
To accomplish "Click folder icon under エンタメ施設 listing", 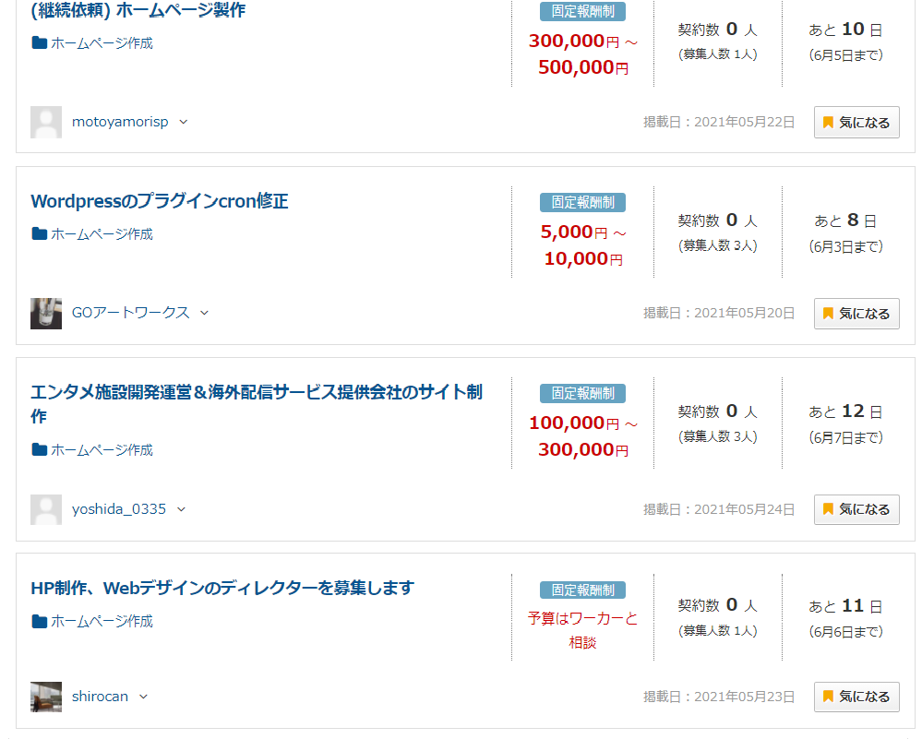I will [40, 450].
